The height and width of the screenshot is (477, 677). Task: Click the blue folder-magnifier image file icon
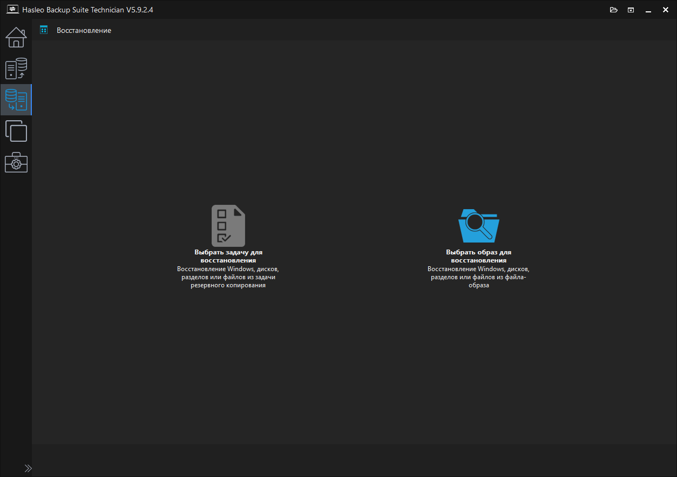(478, 225)
